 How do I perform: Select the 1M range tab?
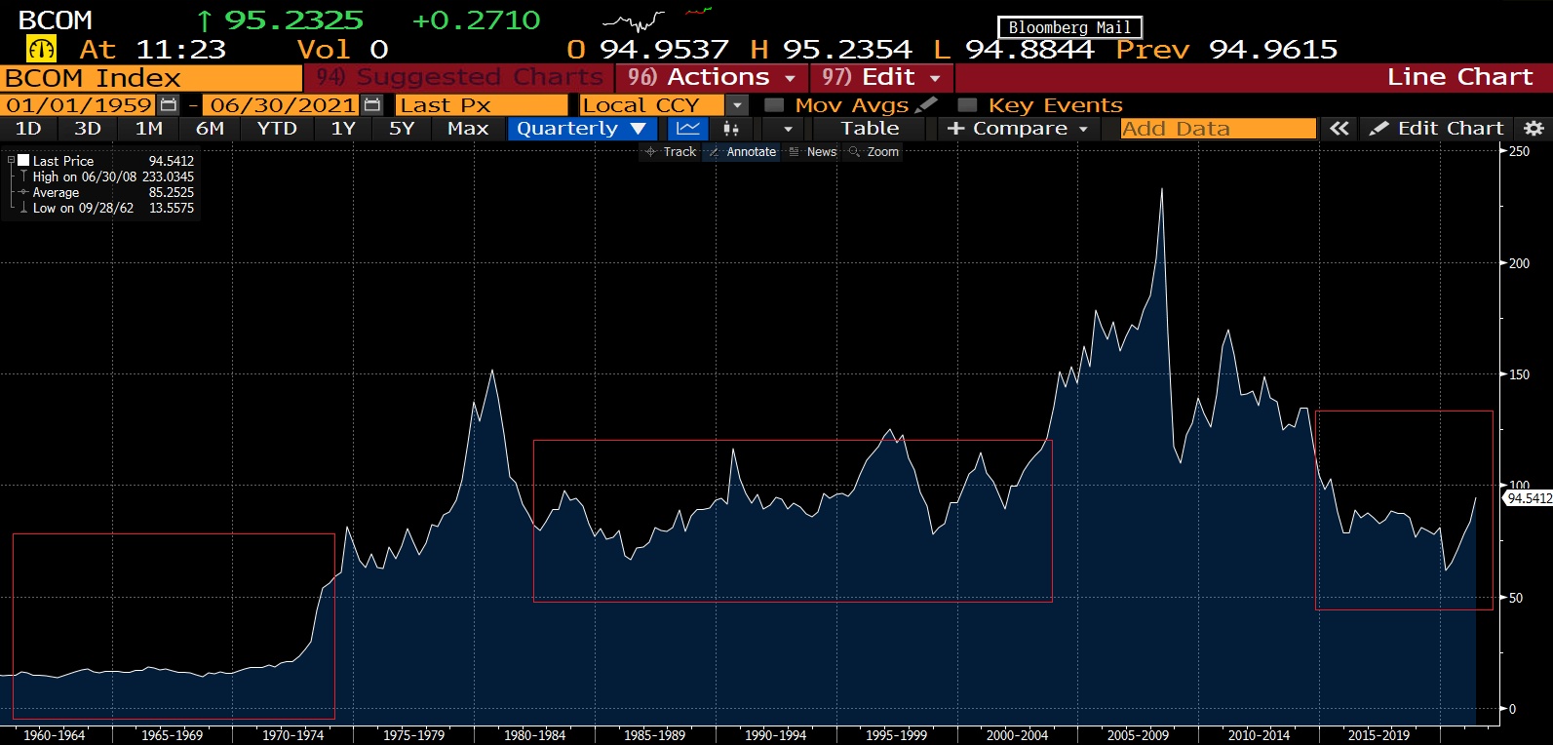click(149, 129)
